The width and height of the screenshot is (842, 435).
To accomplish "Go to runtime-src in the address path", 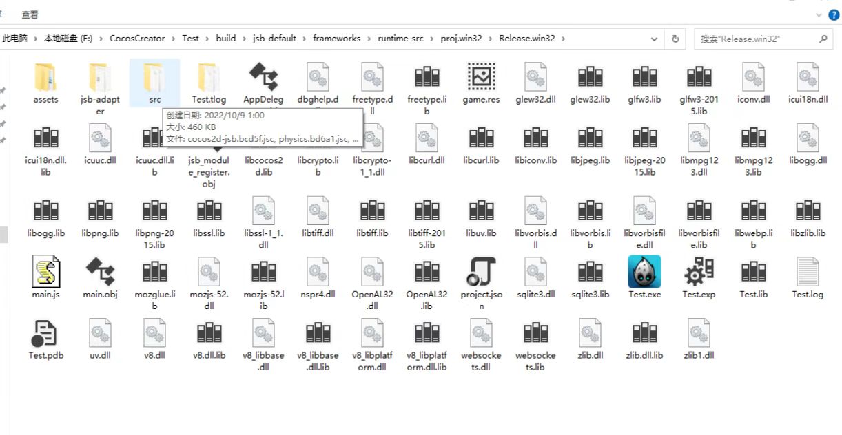I will tap(401, 39).
